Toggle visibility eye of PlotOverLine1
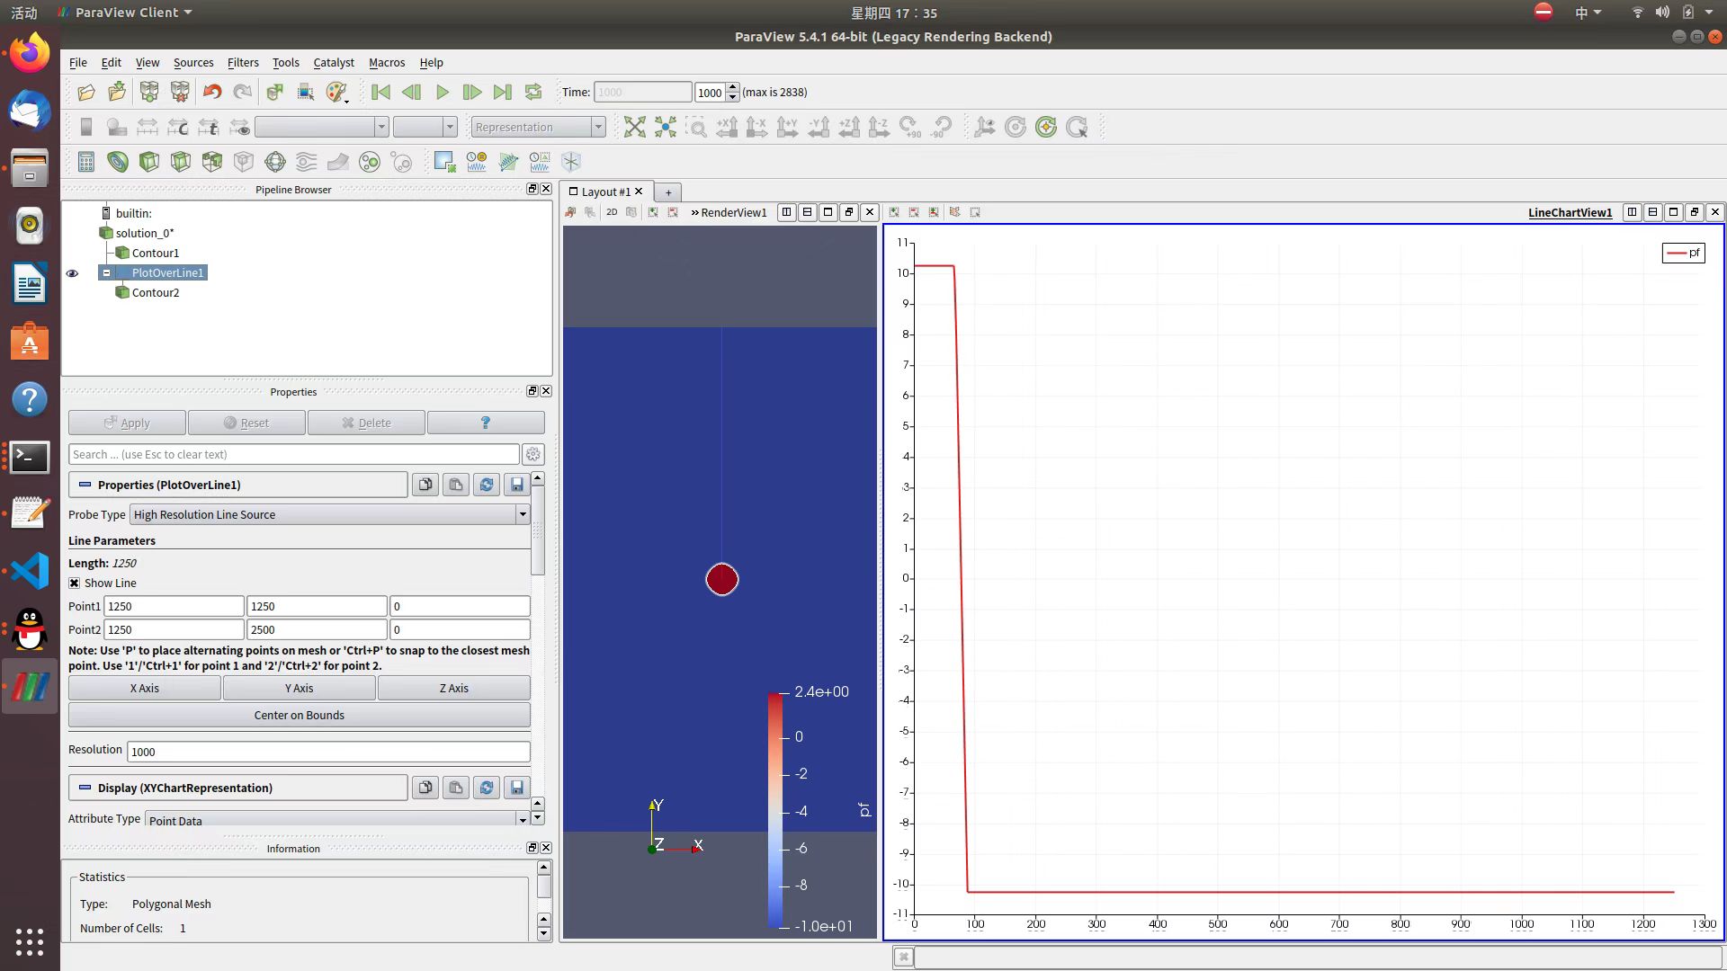 (x=72, y=273)
